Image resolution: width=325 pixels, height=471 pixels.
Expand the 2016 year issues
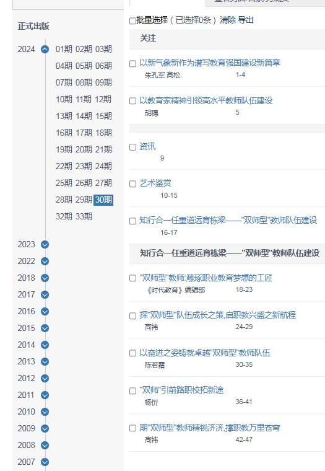[x=45, y=312]
